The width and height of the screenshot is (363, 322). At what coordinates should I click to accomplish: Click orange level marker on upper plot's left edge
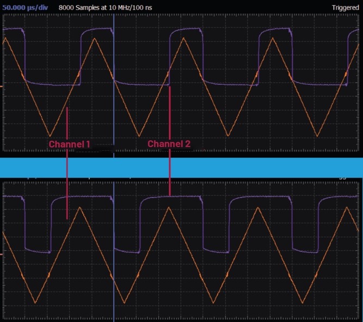tap(2, 86)
